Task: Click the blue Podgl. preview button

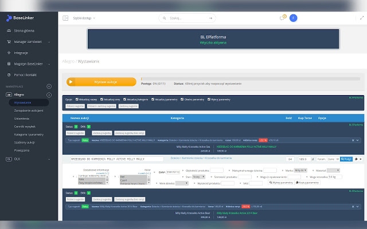Action: [x=346, y=159]
